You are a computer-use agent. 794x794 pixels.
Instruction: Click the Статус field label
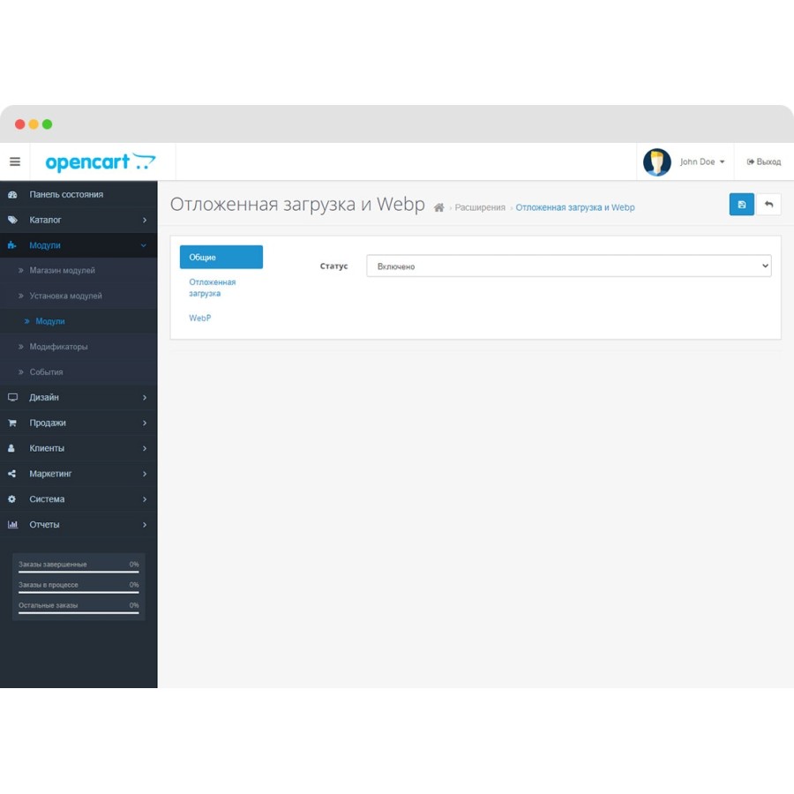point(333,266)
